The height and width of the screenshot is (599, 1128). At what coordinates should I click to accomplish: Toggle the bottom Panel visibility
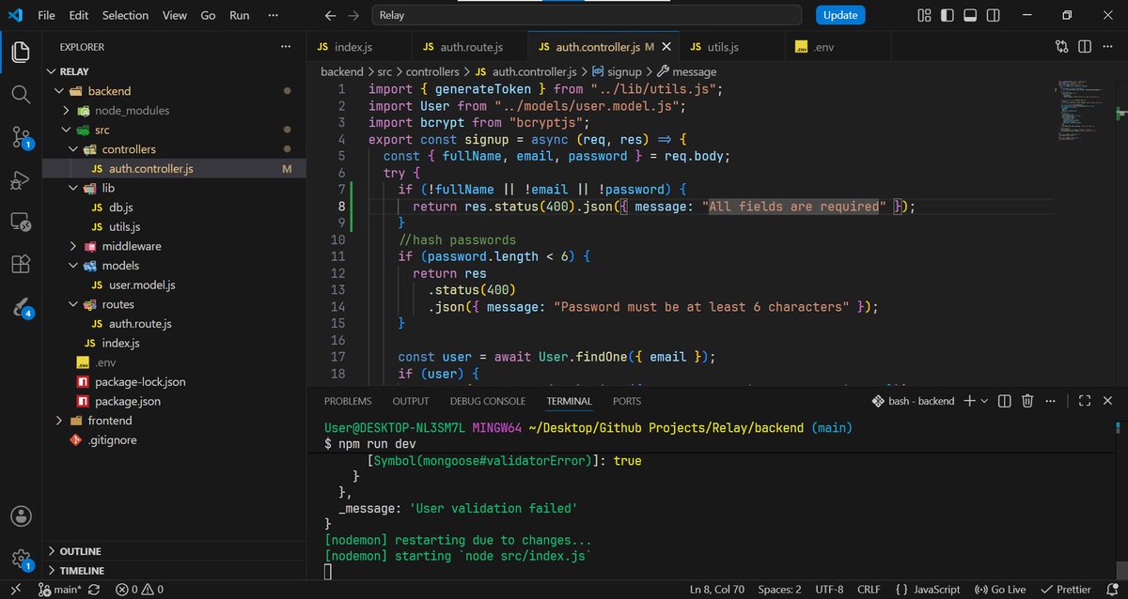[x=970, y=15]
